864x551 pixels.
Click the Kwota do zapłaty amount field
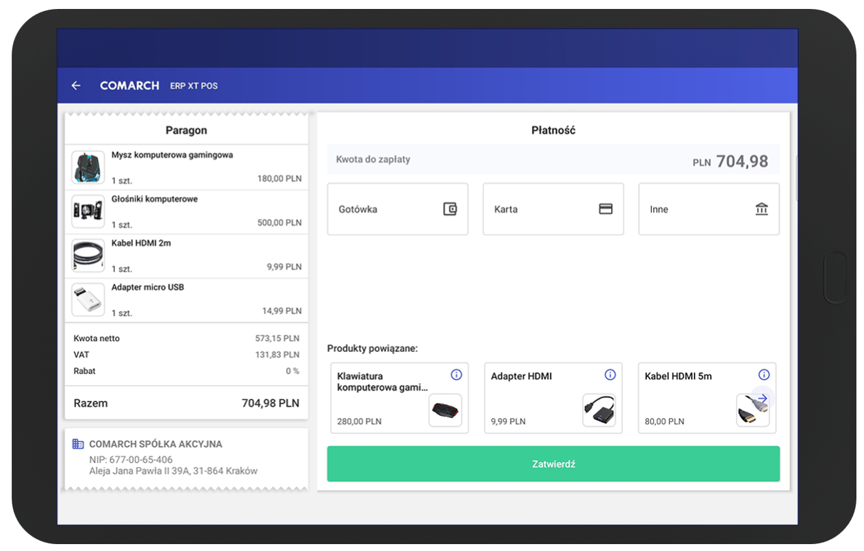pyautogui.click(x=553, y=160)
